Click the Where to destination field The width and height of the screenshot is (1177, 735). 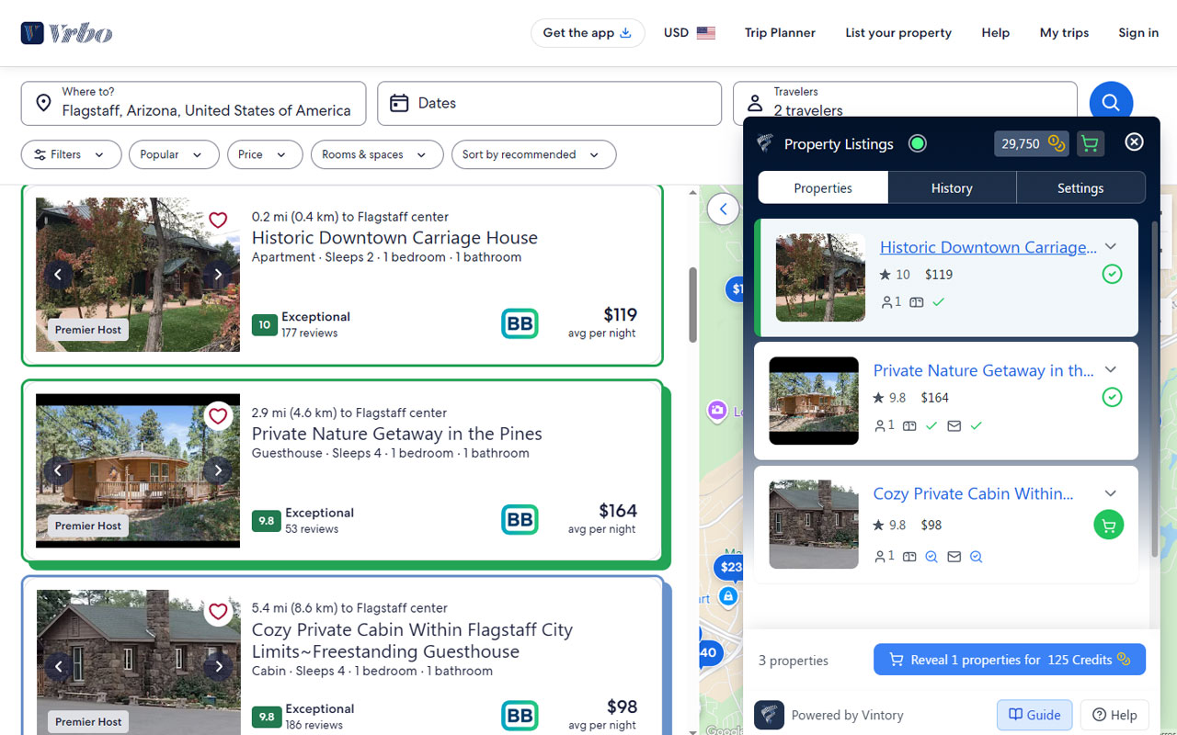click(193, 103)
